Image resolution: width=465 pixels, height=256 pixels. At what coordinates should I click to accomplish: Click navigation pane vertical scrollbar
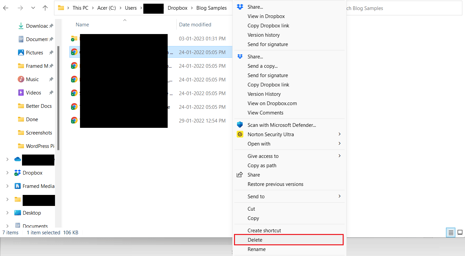[x=58, y=98]
